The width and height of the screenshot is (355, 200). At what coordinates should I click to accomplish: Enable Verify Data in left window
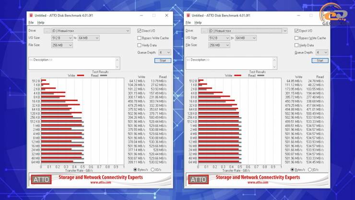(x=139, y=45)
